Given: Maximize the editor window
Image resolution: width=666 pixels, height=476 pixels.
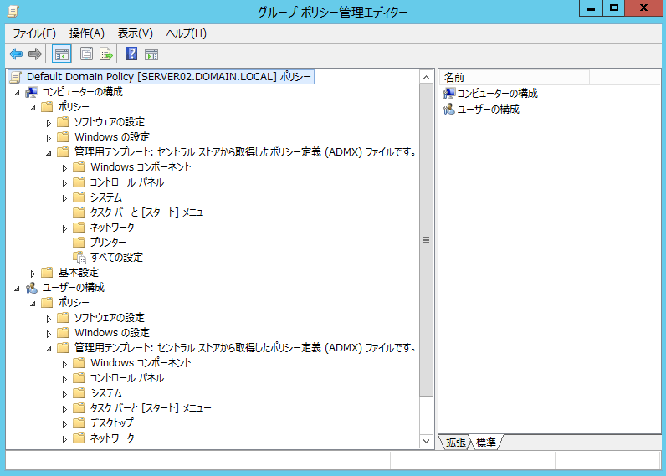Looking at the screenshot, I should (x=614, y=8).
